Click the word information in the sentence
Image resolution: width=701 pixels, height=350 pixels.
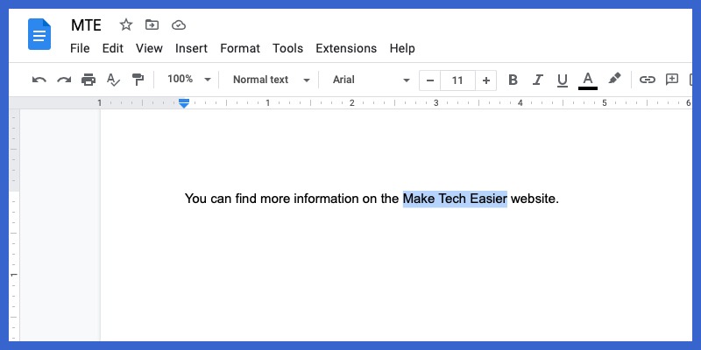click(x=326, y=199)
